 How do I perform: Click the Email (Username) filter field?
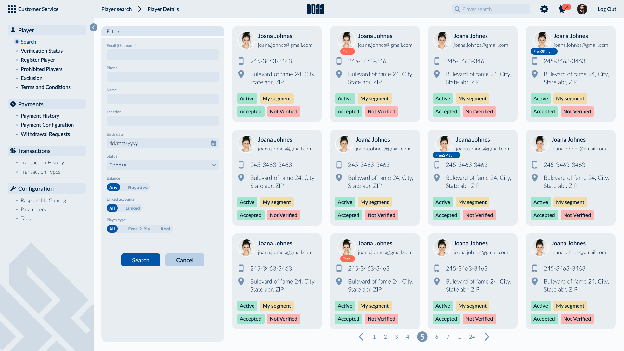162,55
